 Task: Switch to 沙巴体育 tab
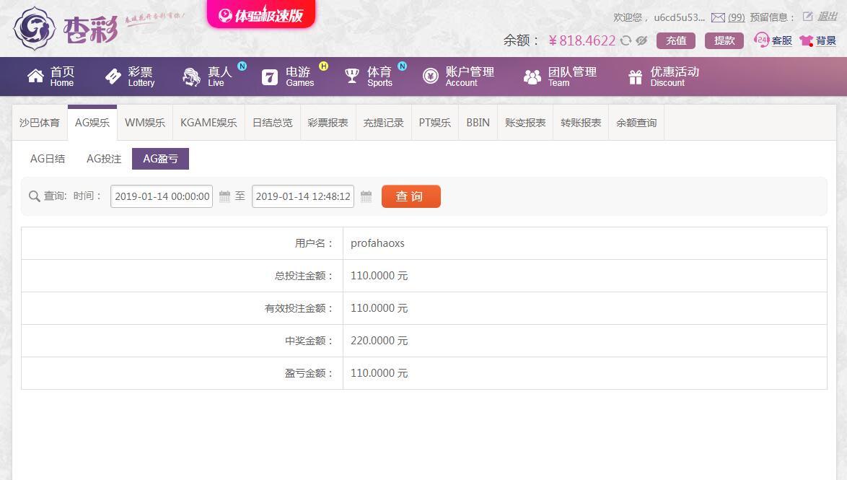click(x=40, y=123)
